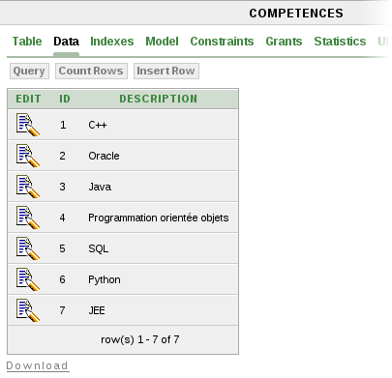Click the Download link
Viewport: 392px width, 378px height.
(38, 365)
